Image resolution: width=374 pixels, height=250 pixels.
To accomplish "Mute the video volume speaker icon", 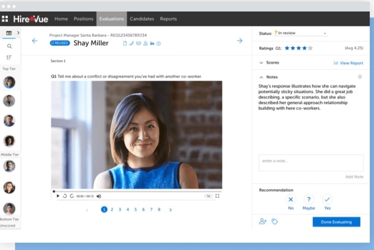I will [x=99, y=196].
